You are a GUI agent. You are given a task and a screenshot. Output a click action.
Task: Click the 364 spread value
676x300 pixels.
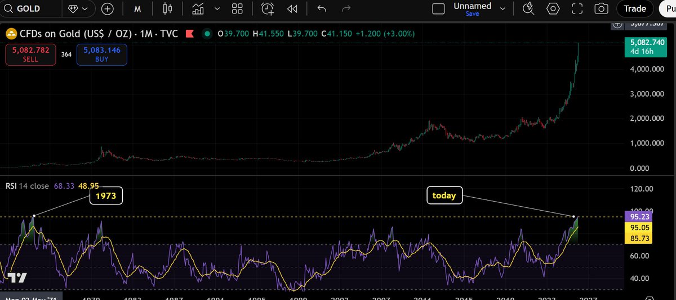[66, 54]
